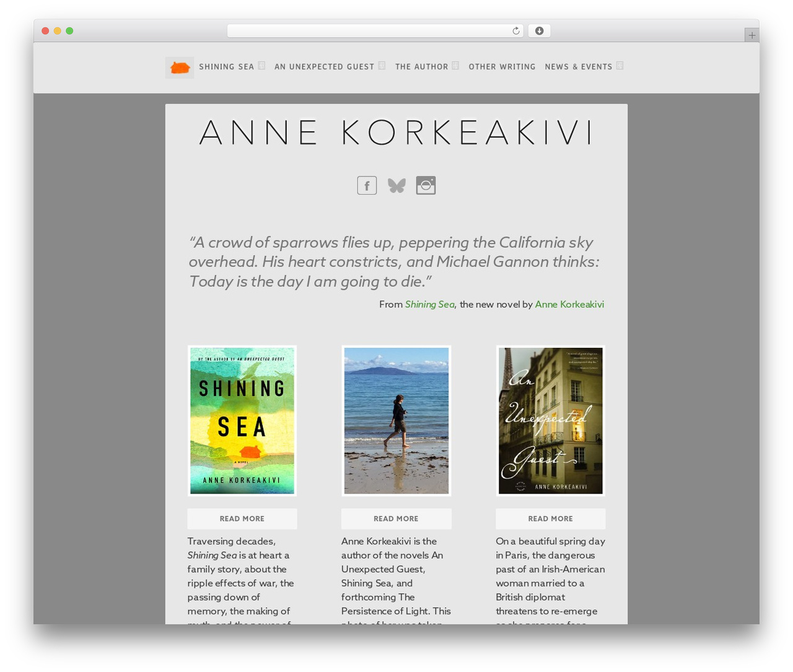This screenshot has height=672, width=793.
Task: Open the Bluesky butterfly icon
Action: (x=396, y=185)
